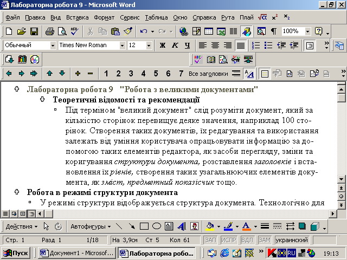Select the Oval drawing tool

(156, 226)
